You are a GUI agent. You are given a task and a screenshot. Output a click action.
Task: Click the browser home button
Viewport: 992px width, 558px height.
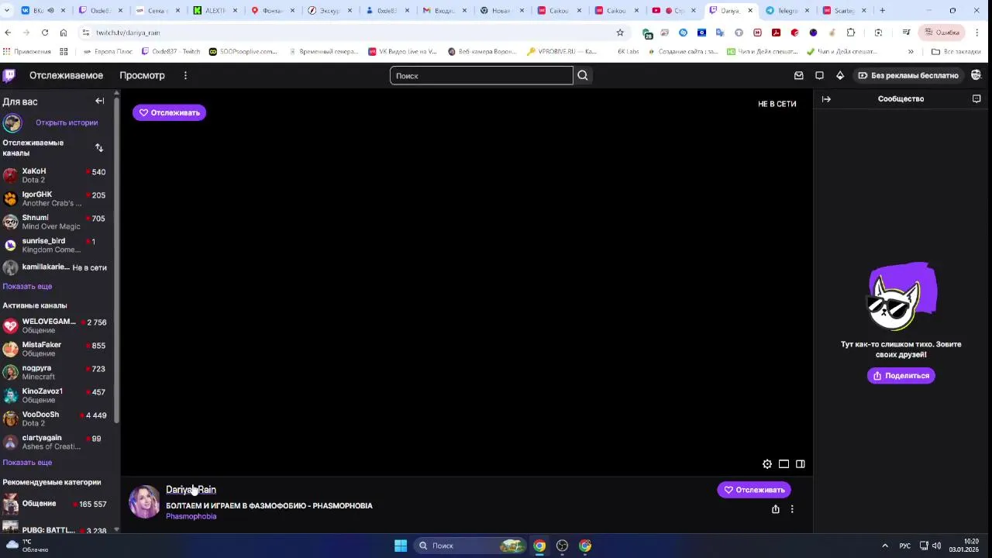[64, 33]
